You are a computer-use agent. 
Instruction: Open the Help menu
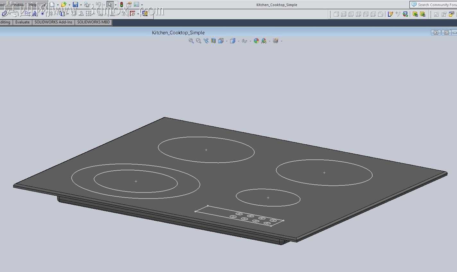coord(33,5)
